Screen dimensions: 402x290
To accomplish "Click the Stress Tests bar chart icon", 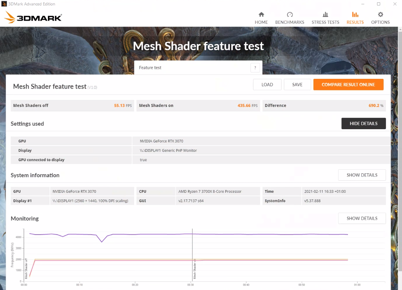I will [x=325, y=14].
